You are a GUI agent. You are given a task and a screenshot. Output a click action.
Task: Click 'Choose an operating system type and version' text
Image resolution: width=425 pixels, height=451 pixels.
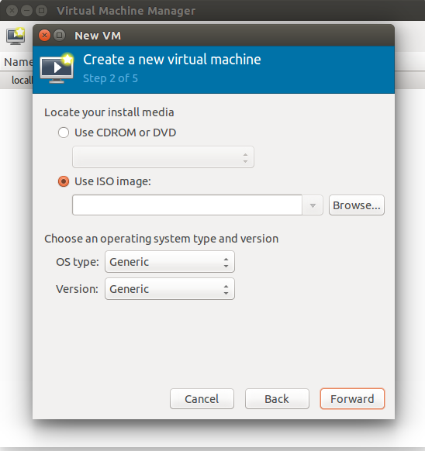pyautogui.click(x=161, y=239)
